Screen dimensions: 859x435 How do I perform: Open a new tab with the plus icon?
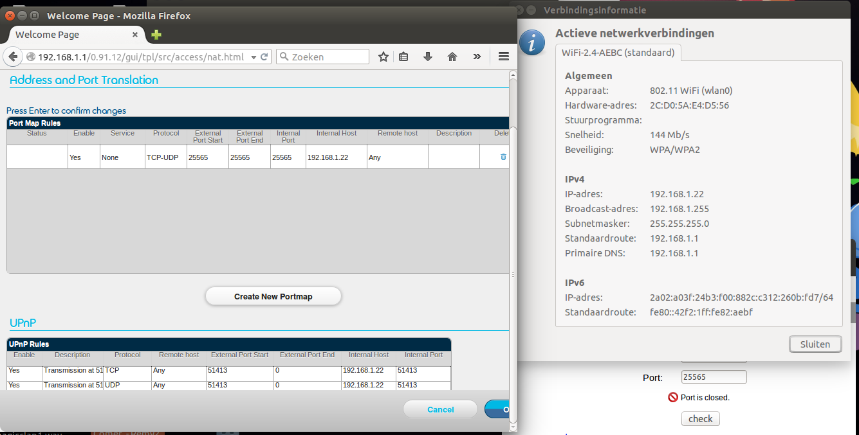point(156,35)
